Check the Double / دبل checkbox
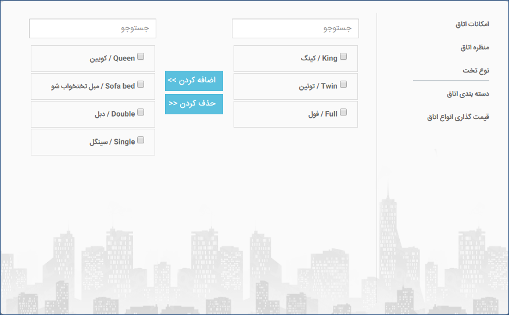The height and width of the screenshot is (315, 509). pyautogui.click(x=141, y=112)
